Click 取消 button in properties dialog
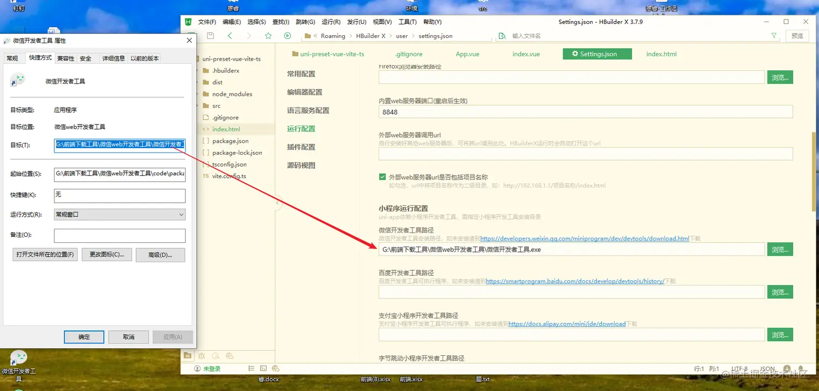 pyautogui.click(x=128, y=337)
